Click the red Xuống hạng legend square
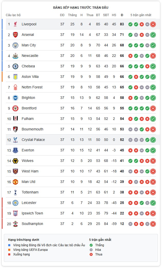162x268 pixels. [9, 254]
